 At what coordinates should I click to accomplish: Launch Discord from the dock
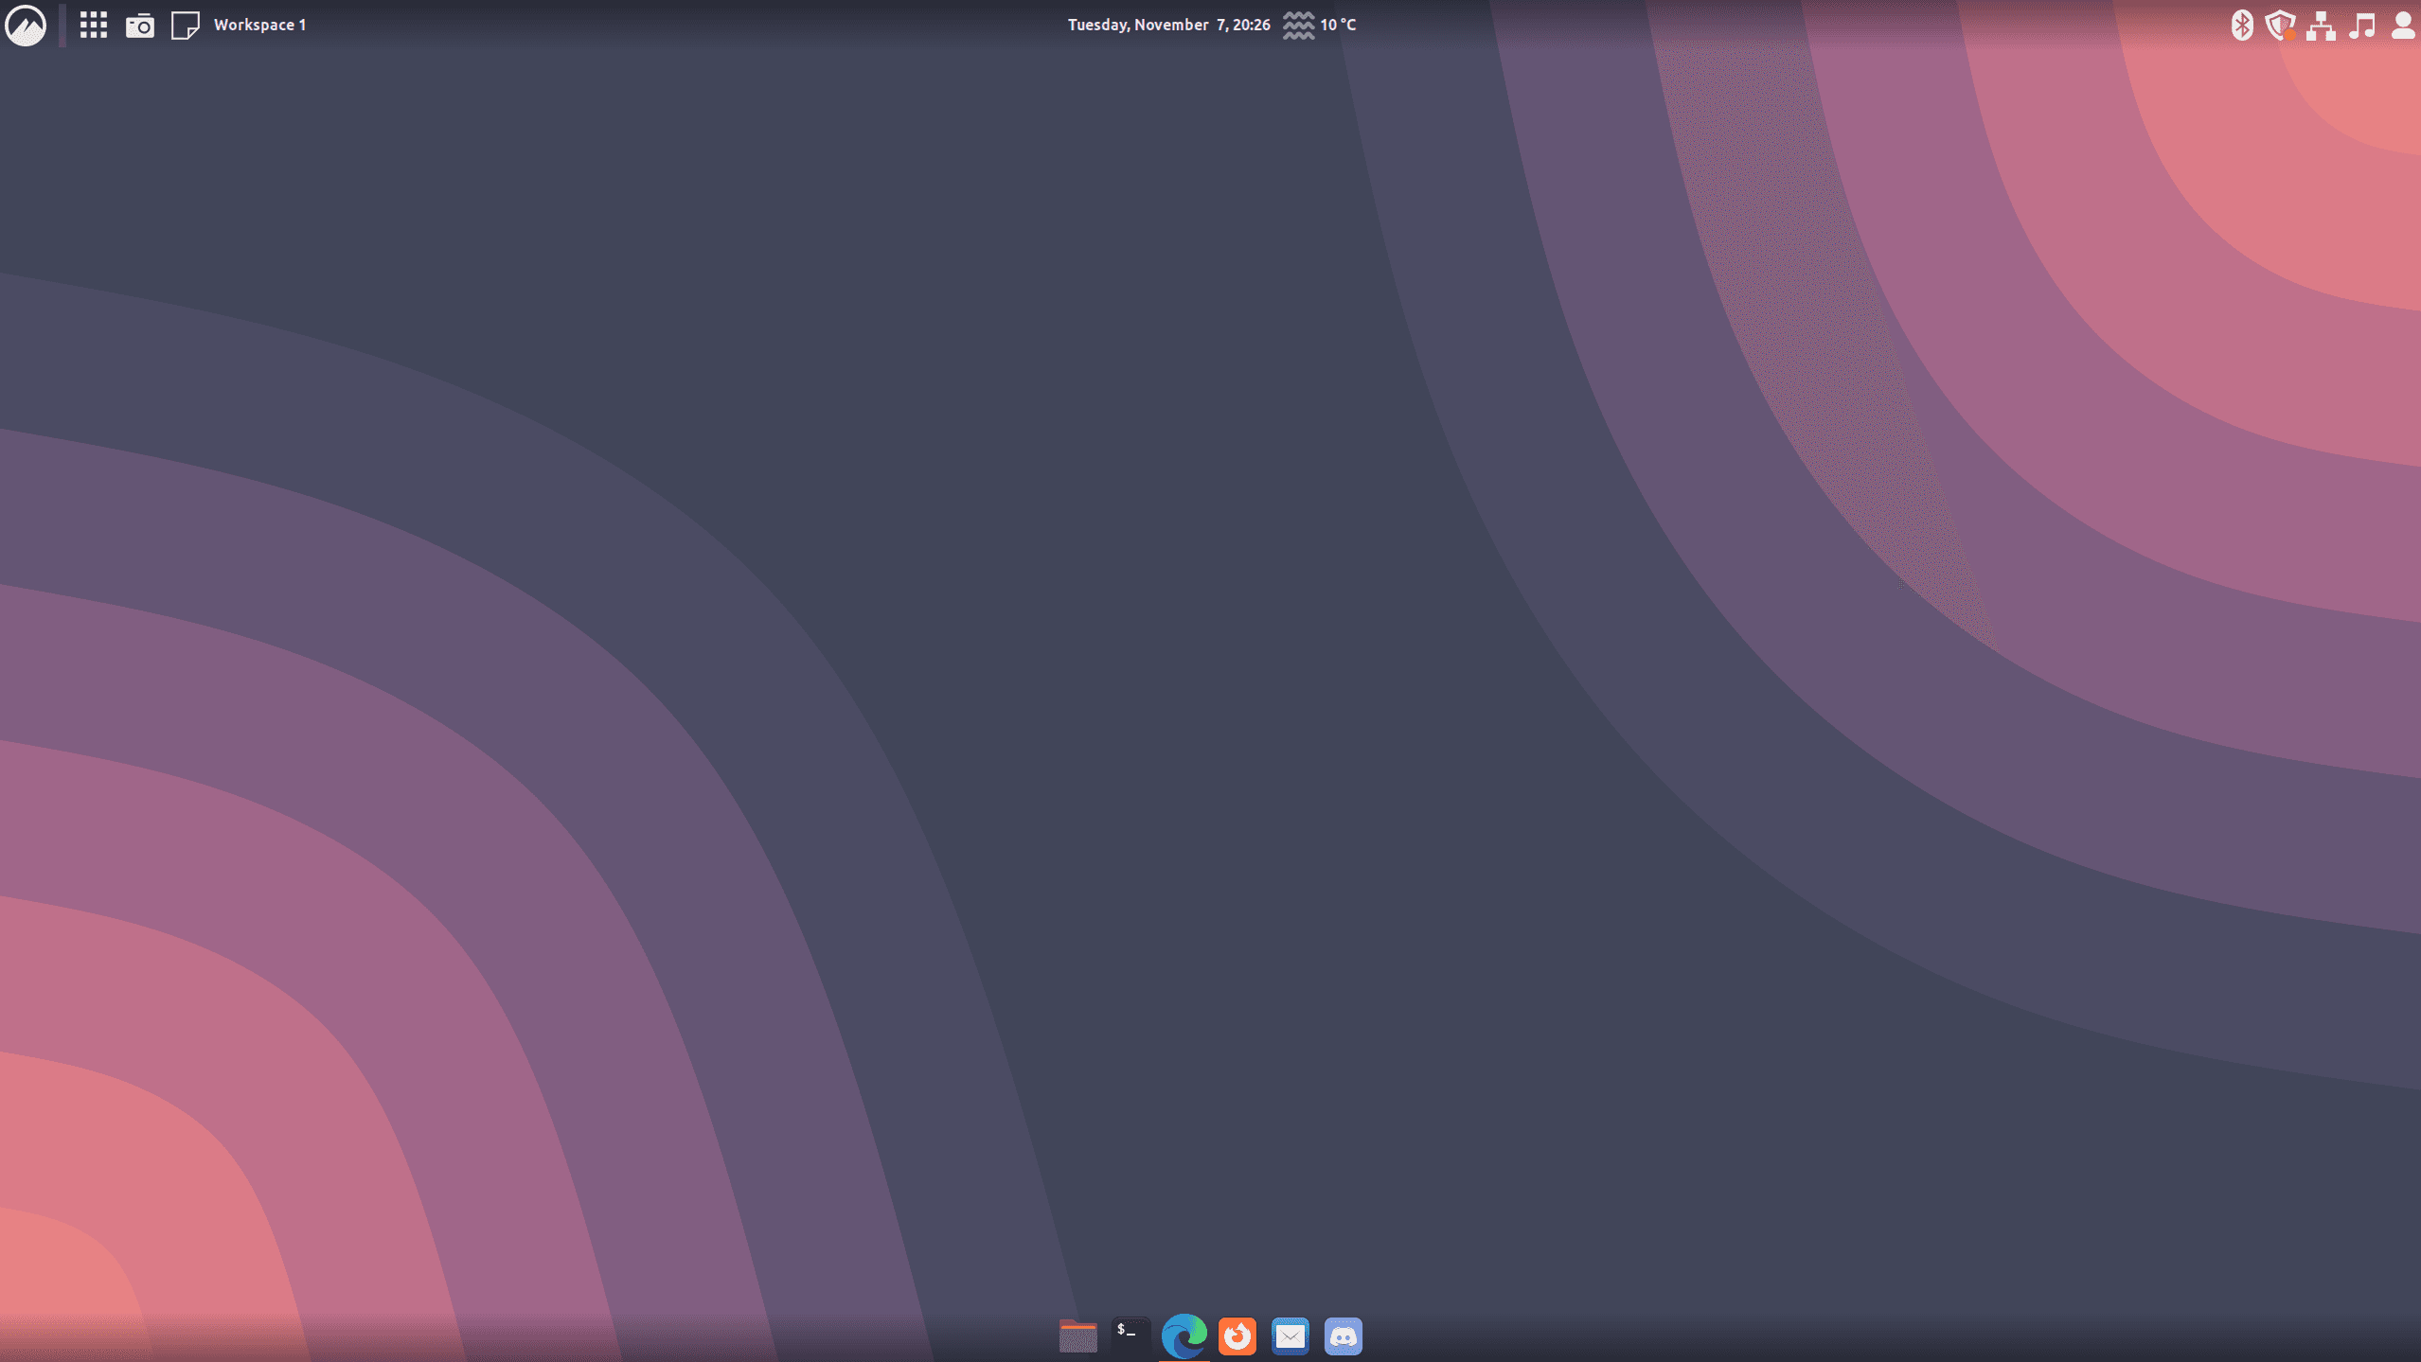pos(1343,1335)
